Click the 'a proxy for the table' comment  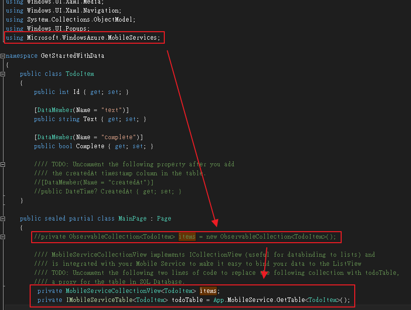(110, 282)
